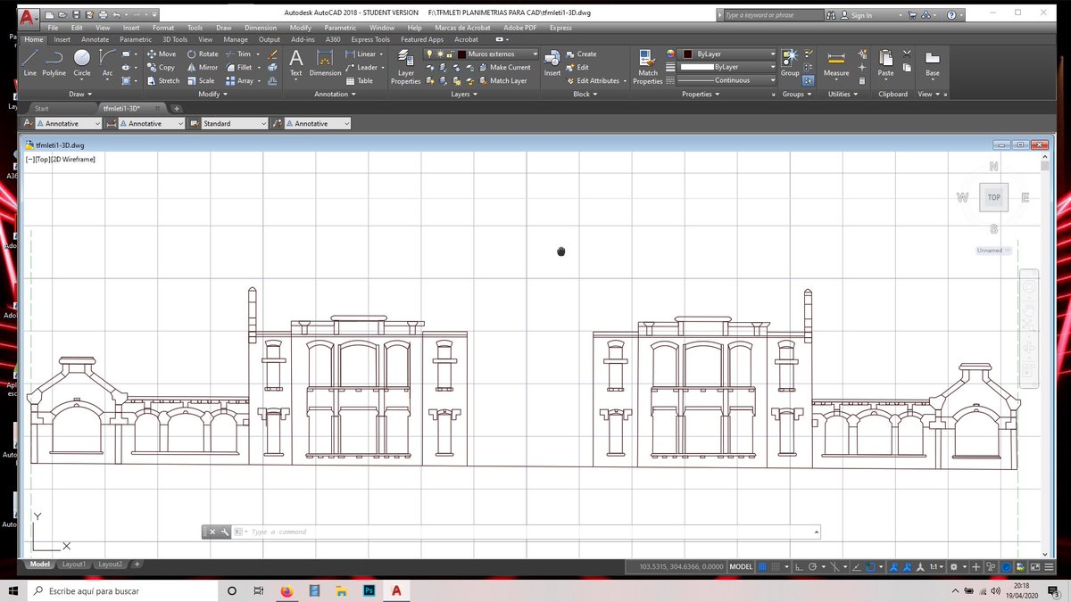Switch to the Start file tab

point(42,108)
